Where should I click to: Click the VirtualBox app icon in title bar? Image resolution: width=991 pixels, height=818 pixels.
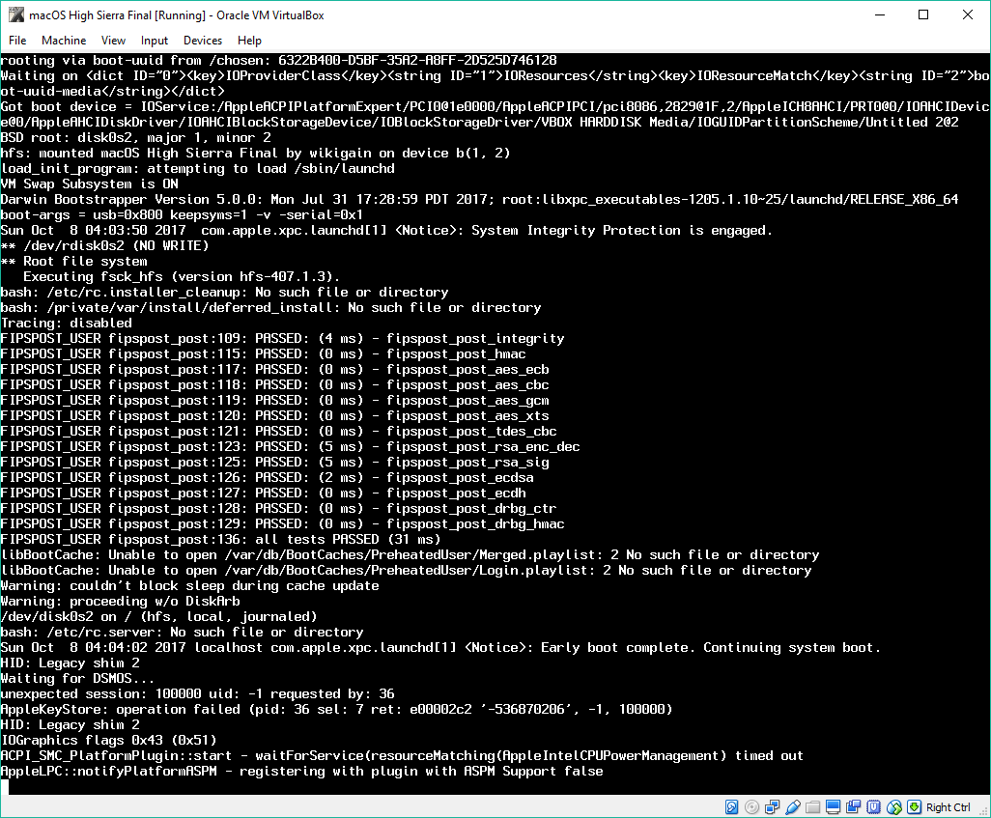click(15, 14)
